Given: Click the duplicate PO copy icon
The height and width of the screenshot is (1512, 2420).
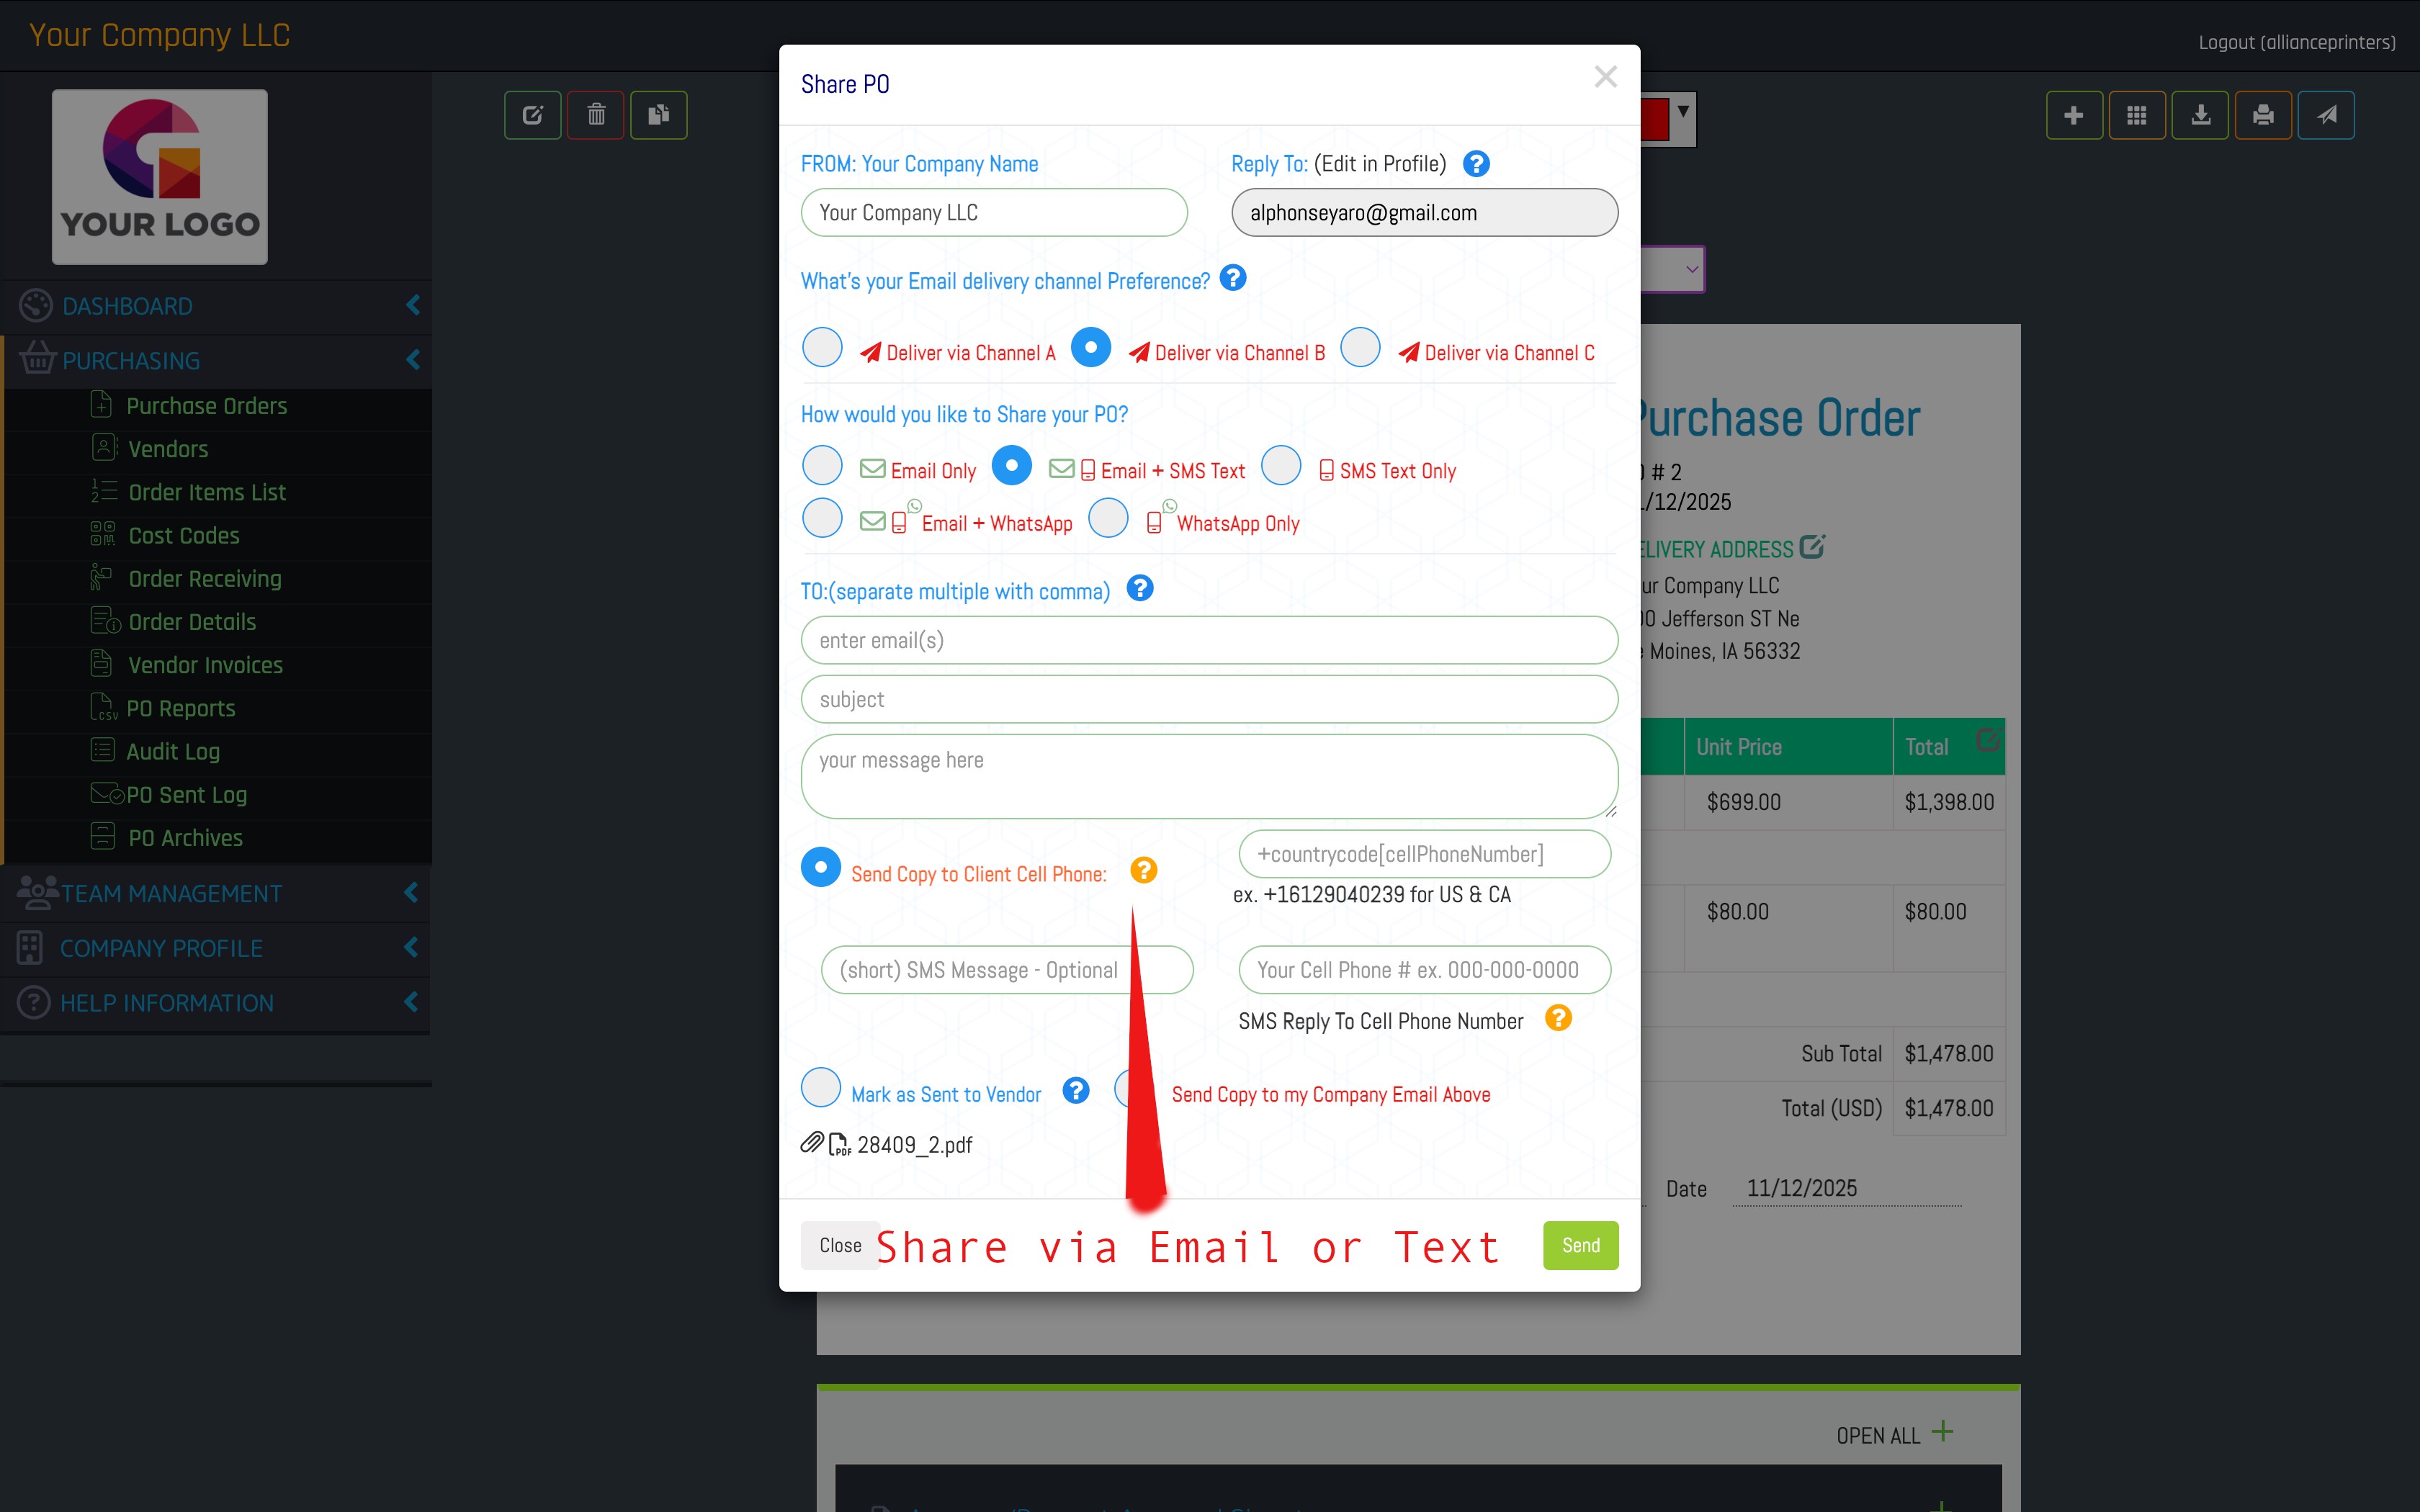Looking at the screenshot, I should pyautogui.click(x=658, y=115).
